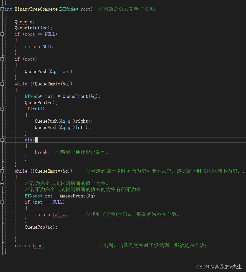
Task: Click the 'QueuePush(&q, root);' line
Action: pos(50,71)
